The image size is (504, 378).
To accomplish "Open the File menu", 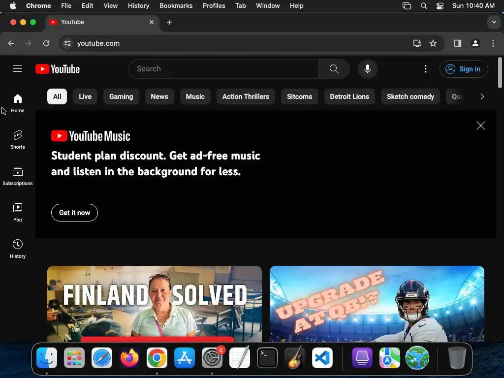I will (x=66, y=5).
